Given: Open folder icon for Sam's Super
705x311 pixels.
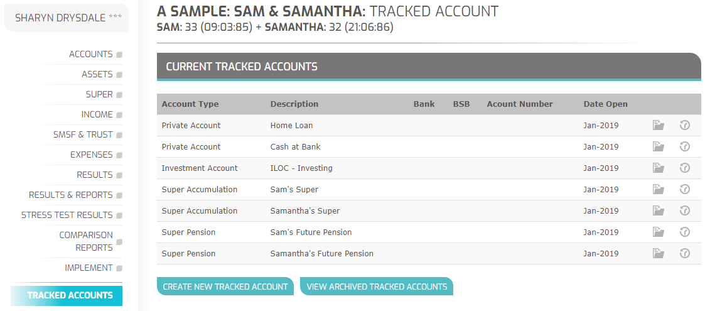Looking at the screenshot, I should pos(659,190).
